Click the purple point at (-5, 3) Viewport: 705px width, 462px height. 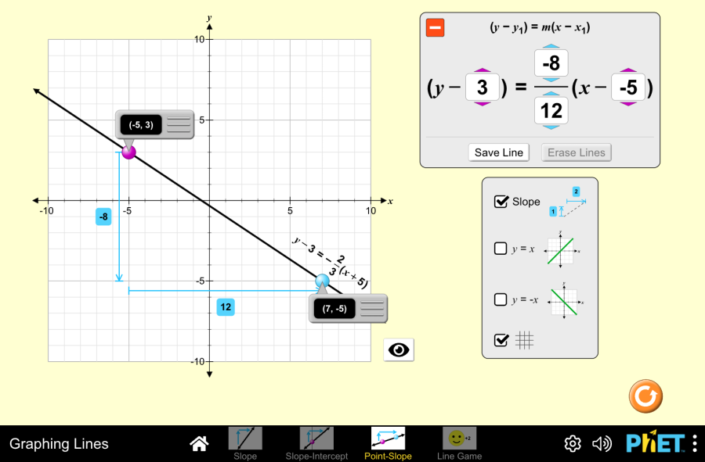pos(128,152)
